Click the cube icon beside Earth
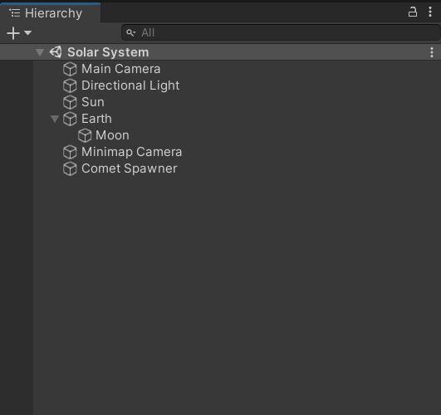This screenshot has width=441, height=415. pos(70,119)
